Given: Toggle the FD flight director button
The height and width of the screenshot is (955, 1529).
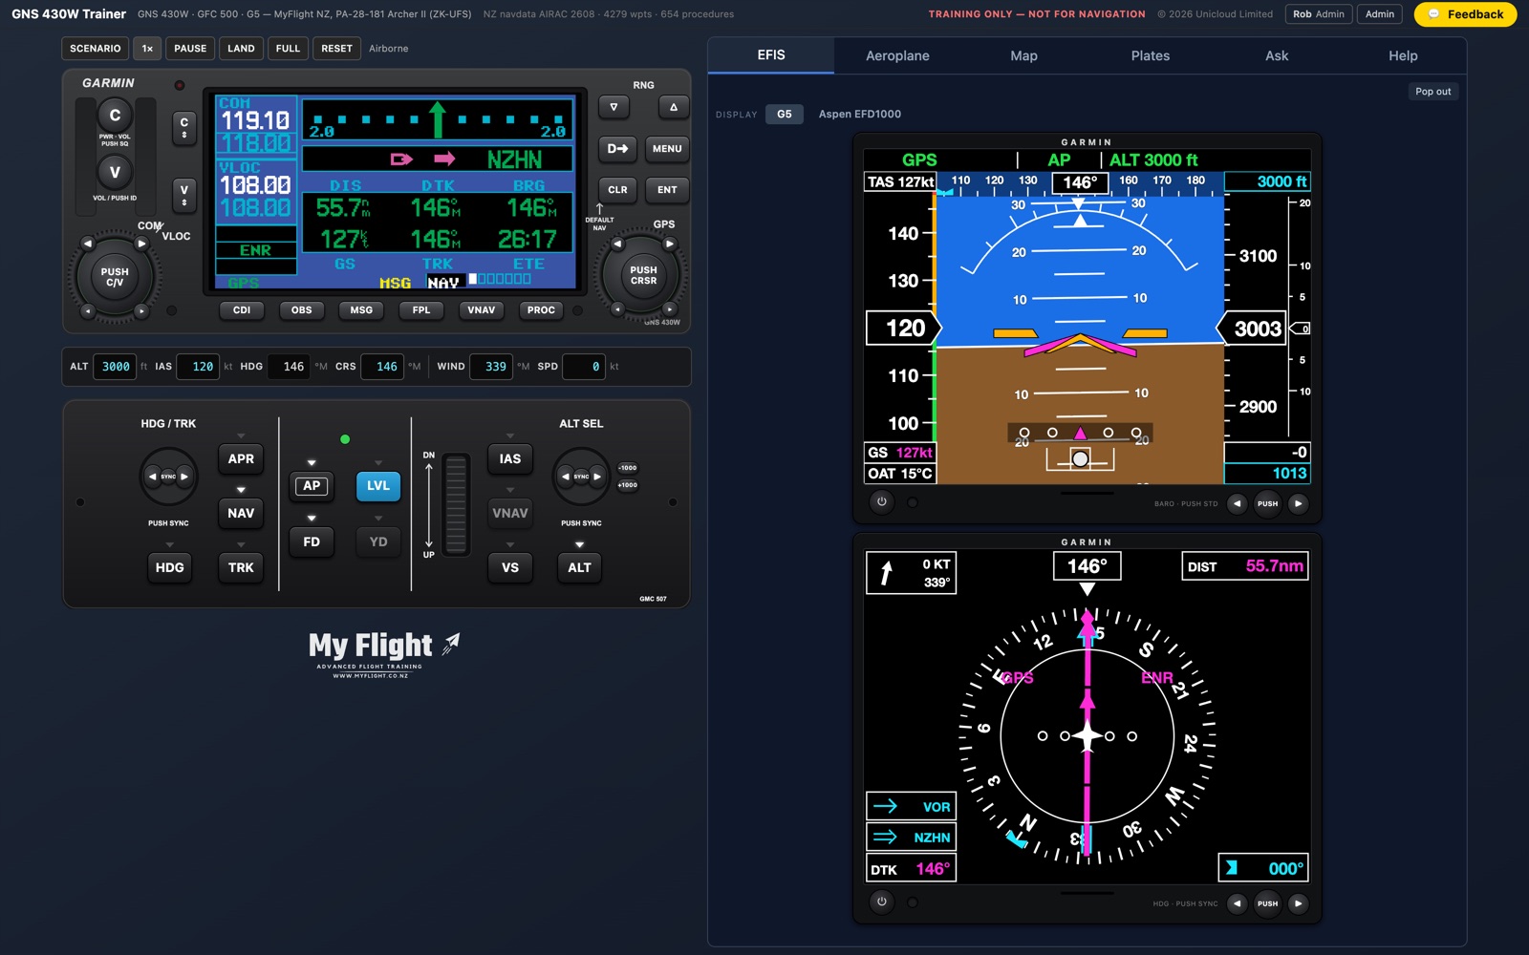Looking at the screenshot, I should click(312, 541).
